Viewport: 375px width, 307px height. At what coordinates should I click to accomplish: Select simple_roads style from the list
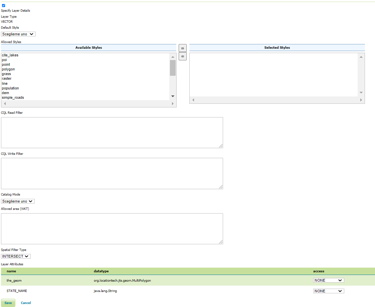click(13, 97)
